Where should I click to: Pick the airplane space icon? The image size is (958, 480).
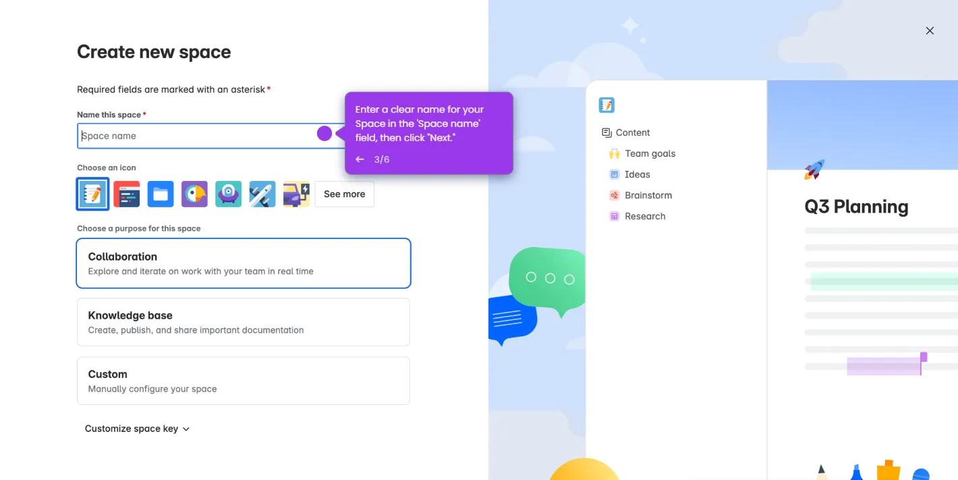(x=262, y=194)
